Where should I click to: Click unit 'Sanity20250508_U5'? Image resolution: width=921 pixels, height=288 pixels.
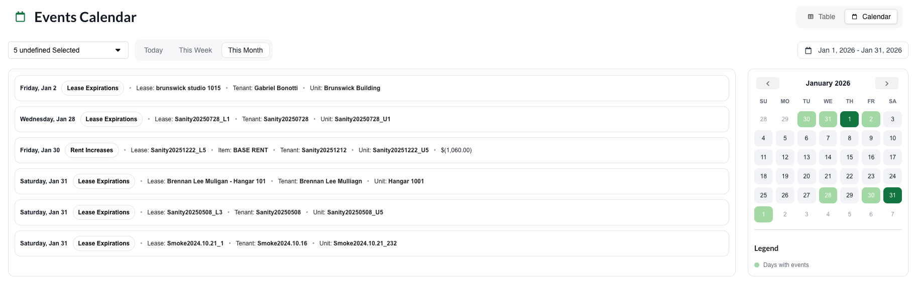(x=355, y=212)
